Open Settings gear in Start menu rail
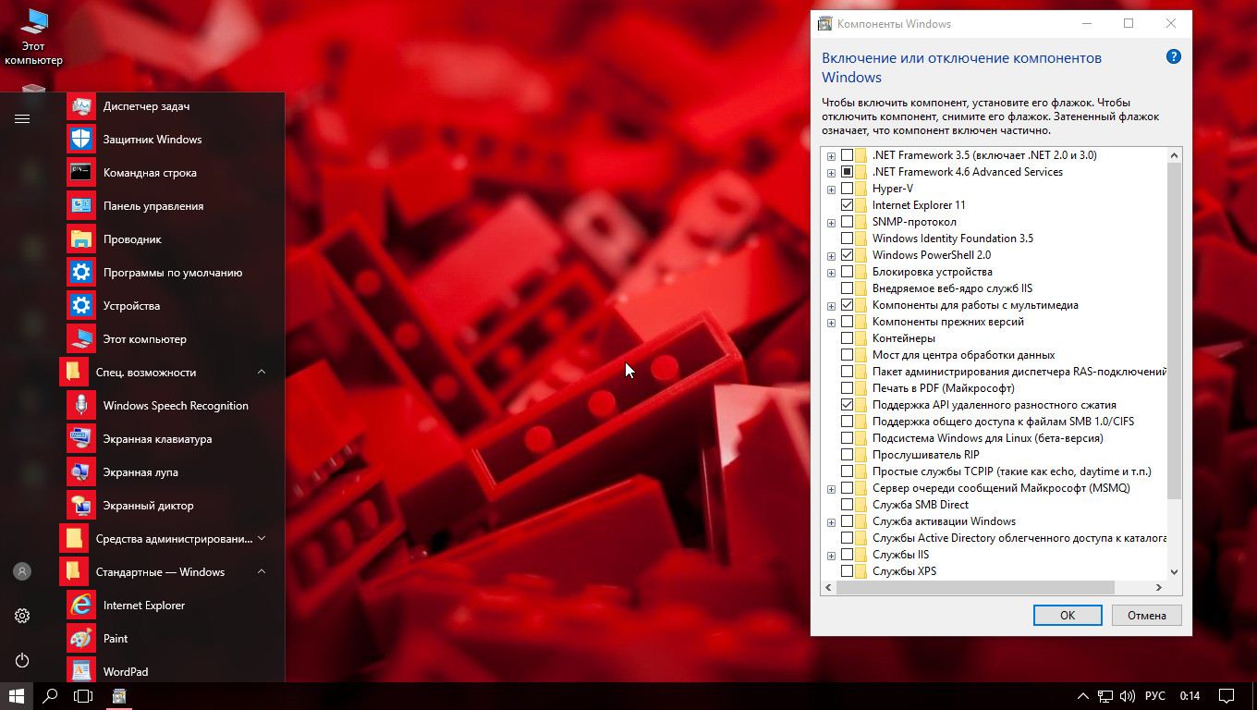 [x=22, y=616]
